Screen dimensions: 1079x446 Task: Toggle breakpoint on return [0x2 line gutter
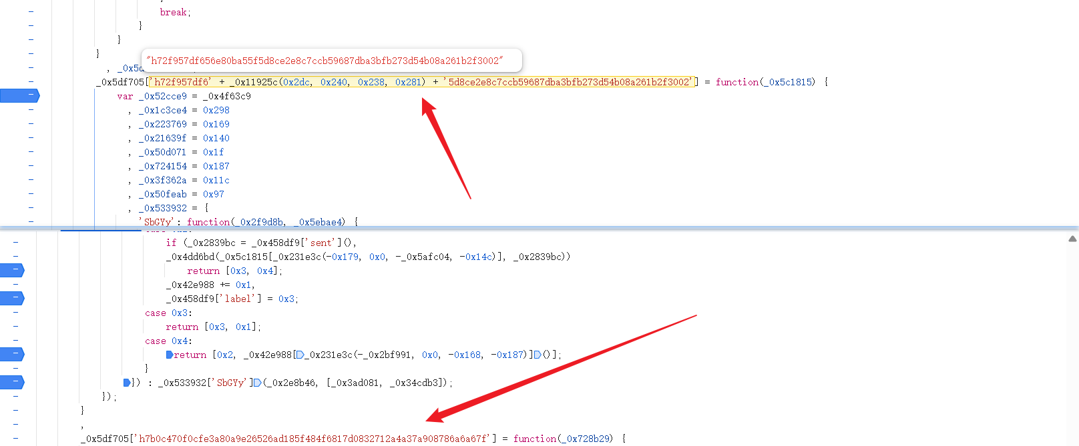[x=12, y=355]
